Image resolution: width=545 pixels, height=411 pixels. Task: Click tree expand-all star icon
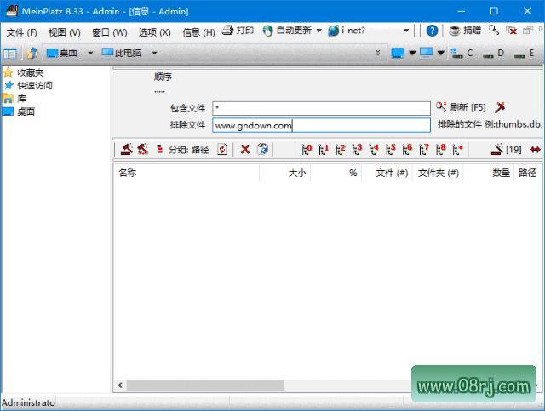click(x=457, y=150)
